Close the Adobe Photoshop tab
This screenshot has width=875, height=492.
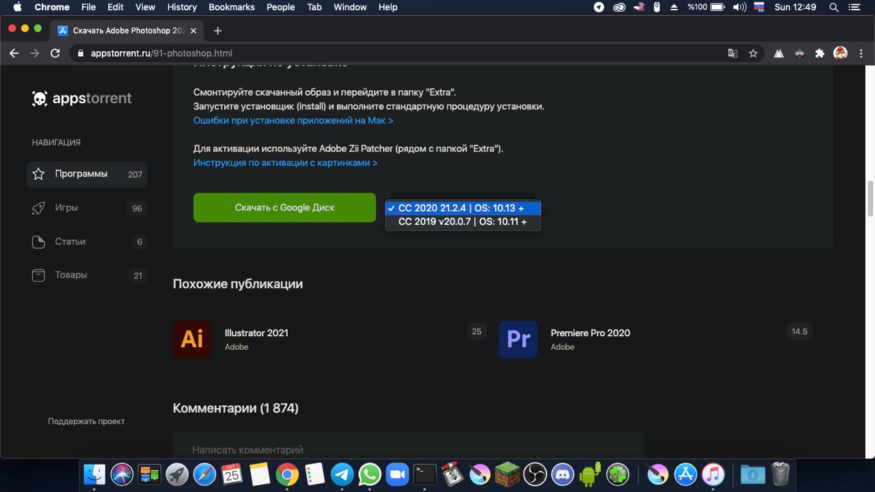point(194,31)
